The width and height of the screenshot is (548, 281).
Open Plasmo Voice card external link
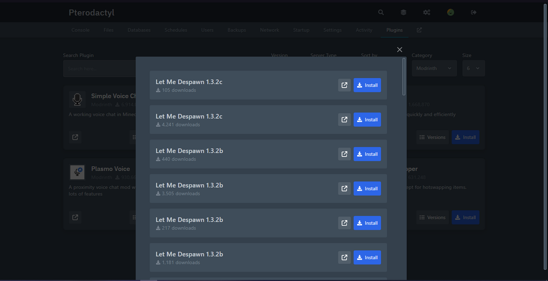tap(75, 217)
